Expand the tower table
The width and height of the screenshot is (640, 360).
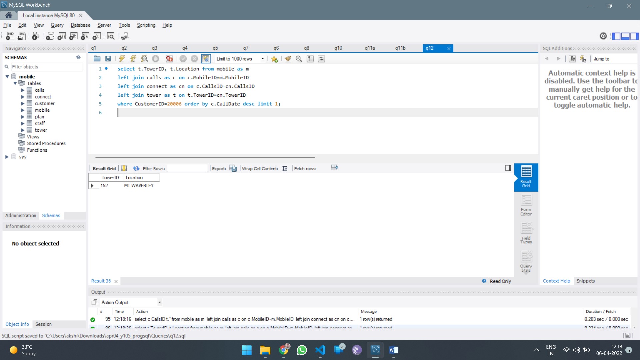23,130
